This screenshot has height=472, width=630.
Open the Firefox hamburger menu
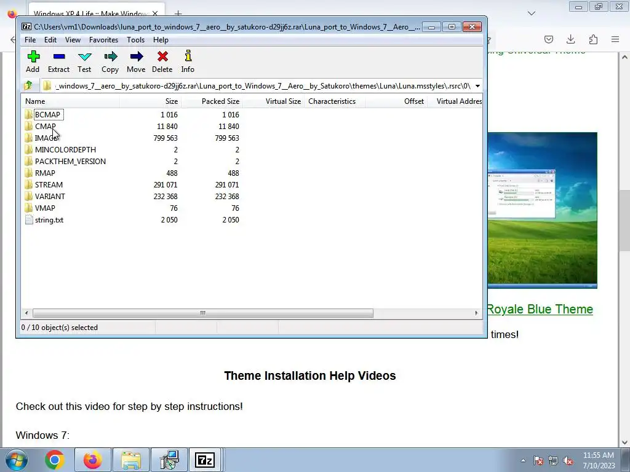click(x=615, y=39)
